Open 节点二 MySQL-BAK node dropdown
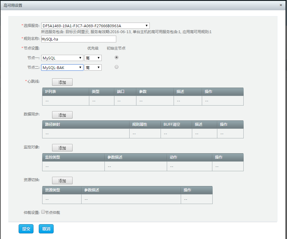This screenshot has width=288, height=239. 62,67
